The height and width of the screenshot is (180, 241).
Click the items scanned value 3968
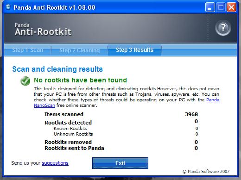[191, 114]
